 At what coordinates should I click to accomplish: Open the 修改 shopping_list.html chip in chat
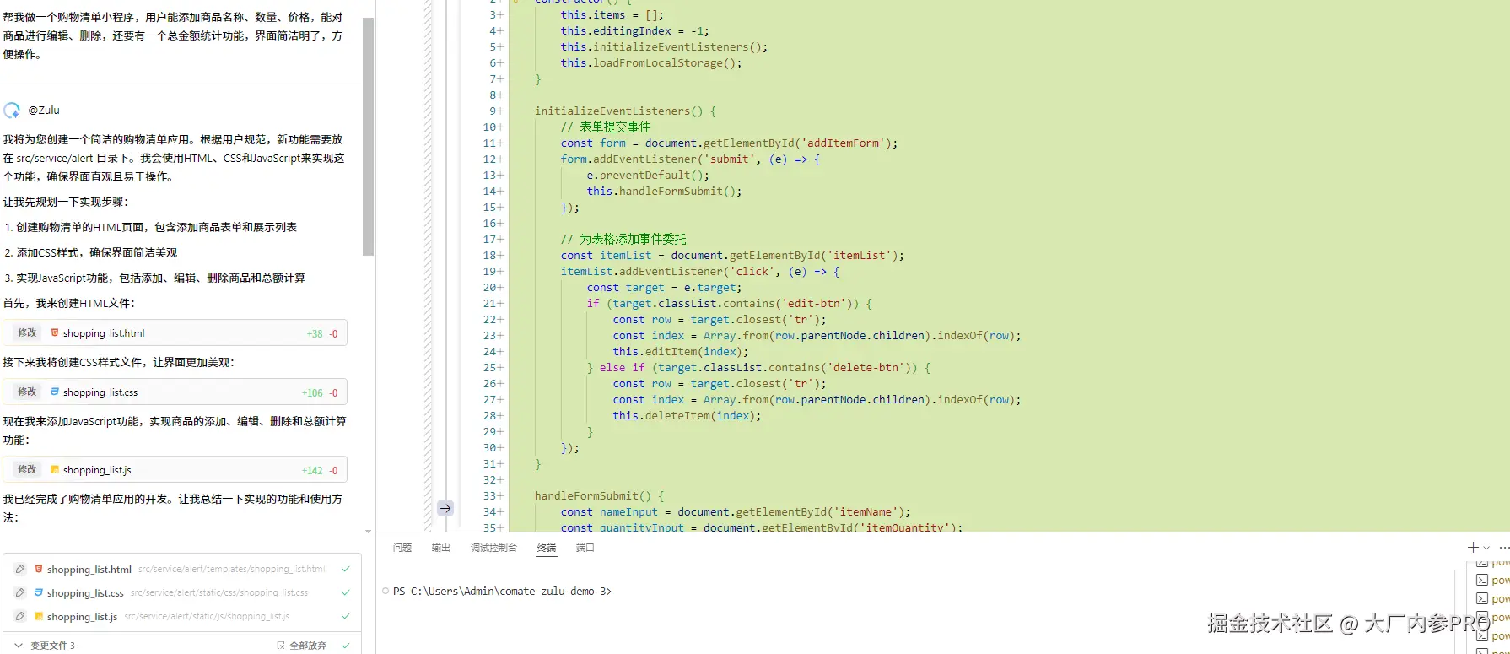coord(175,333)
